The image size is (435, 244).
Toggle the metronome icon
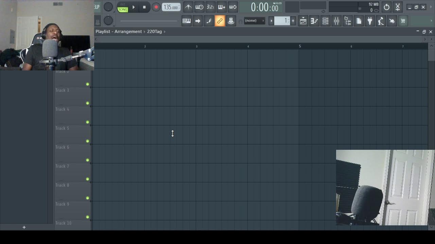[188, 7]
